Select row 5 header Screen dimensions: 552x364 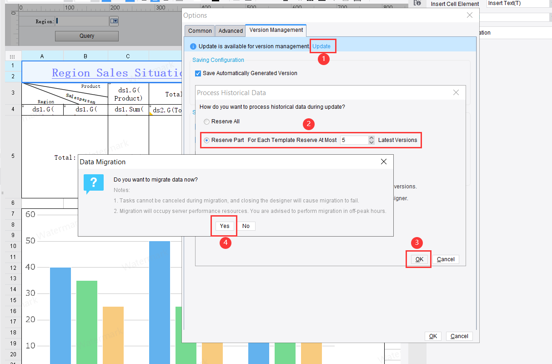pyautogui.click(x=13, y=156)
